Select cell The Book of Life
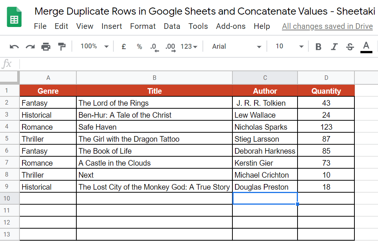Screen dimensions: 378x241 154,151
